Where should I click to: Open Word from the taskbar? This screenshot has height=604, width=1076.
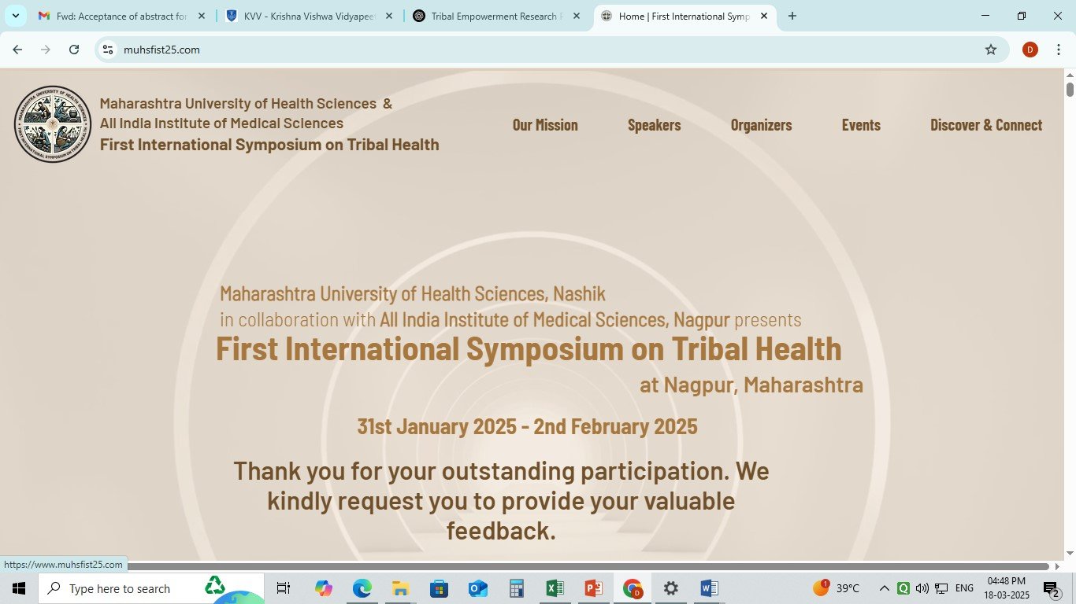(x=709, y=588)
